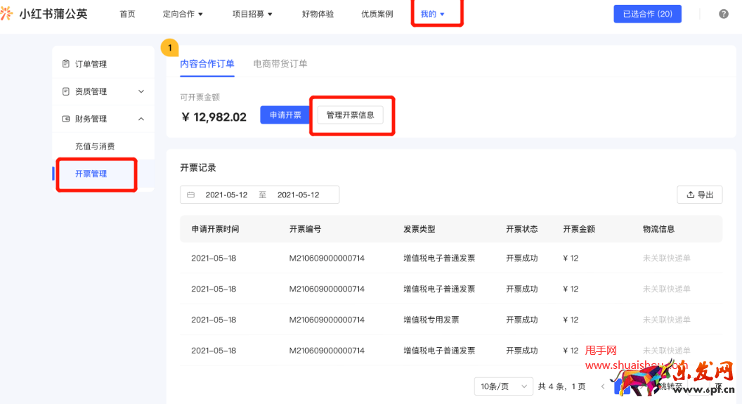This screenshot has height=404, width=742.
Task: Open 好物体验 in top navigation
Action: [318, 14]
